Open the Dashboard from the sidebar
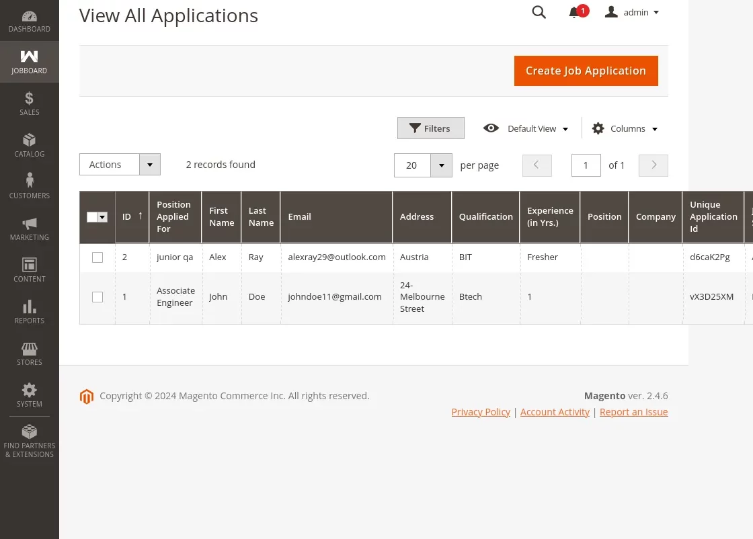Viewport: 753px width, 539px height. 29,20
